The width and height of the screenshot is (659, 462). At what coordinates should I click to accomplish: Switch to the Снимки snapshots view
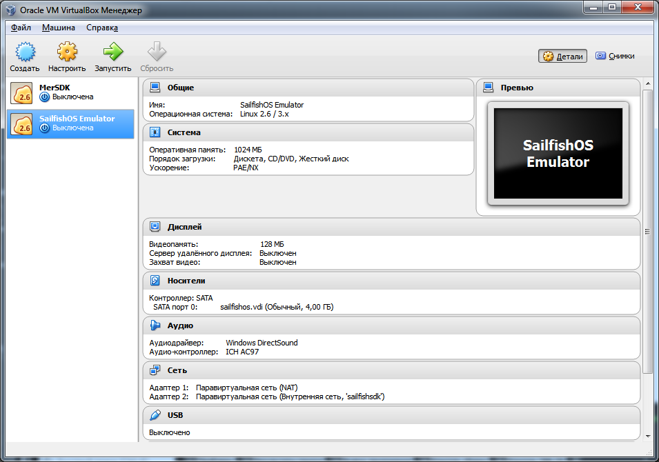(x=615, y=57)
